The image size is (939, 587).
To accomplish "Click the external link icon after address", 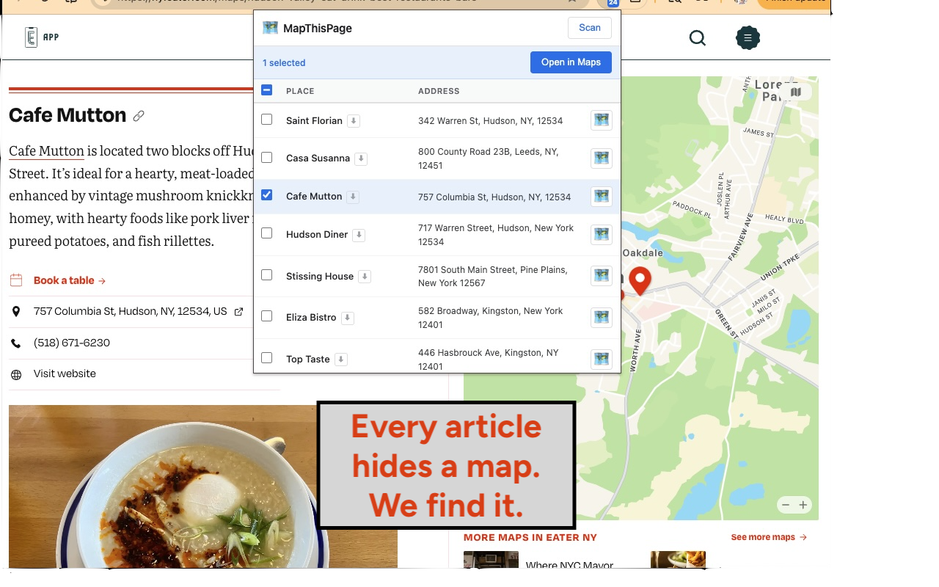I will pos(238,312).
